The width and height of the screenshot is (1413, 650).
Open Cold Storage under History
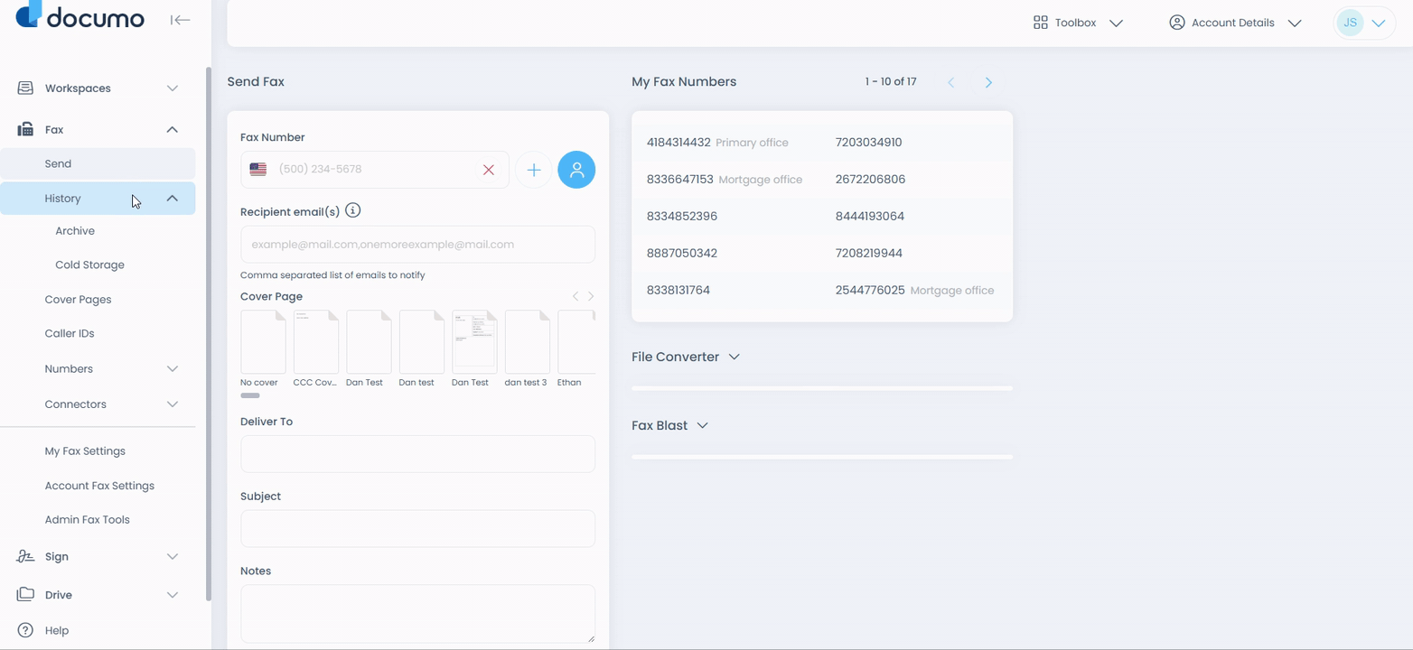(89, 265)
